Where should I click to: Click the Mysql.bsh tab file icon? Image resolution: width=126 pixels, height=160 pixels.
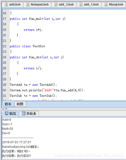click(x=106, y=4)
